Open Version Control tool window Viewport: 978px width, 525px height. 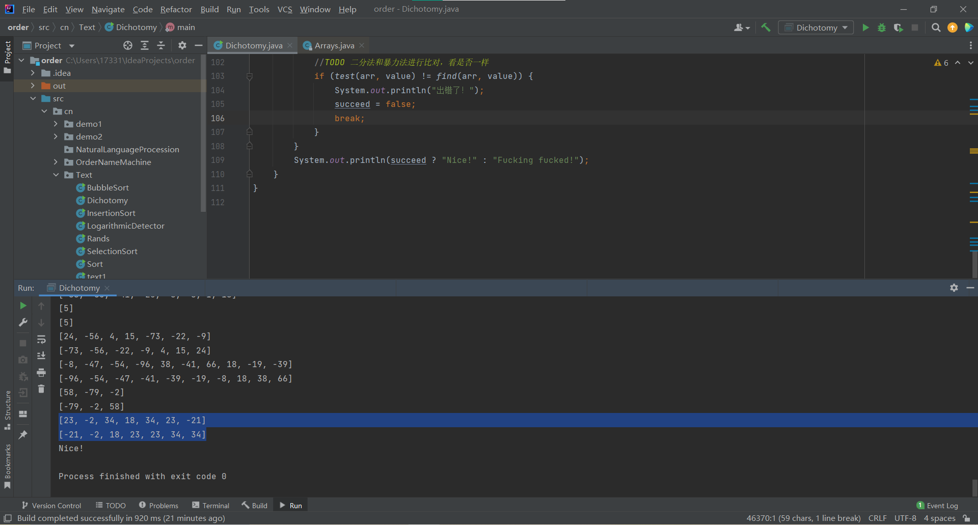pyautogui.click(x=51, y=505)
